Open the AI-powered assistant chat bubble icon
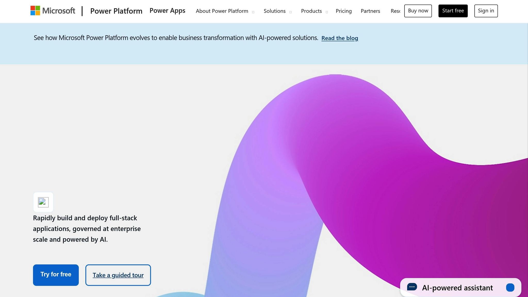This screenshot has height=297, width=528. click(412, 287)
